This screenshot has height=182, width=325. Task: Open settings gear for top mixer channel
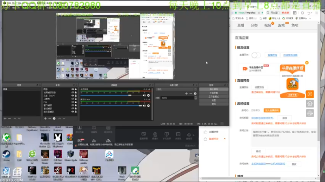click(x=148, y=95)
